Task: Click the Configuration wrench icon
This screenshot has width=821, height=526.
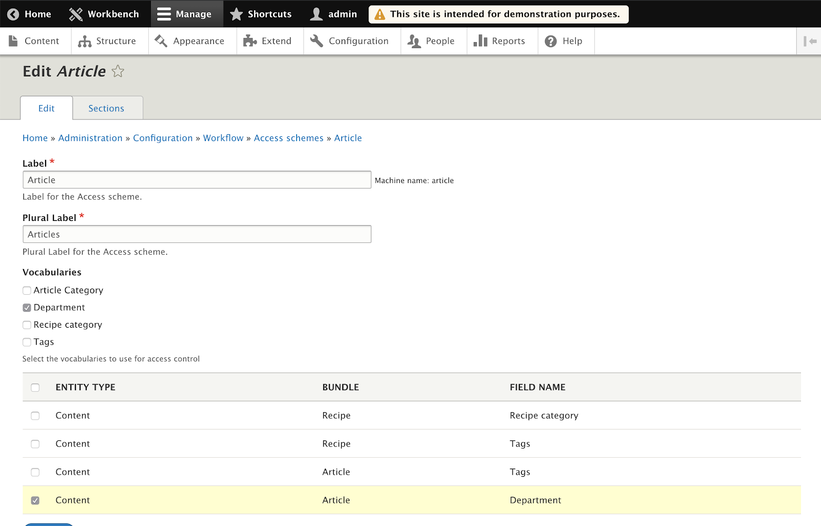Action: point(317,41)
